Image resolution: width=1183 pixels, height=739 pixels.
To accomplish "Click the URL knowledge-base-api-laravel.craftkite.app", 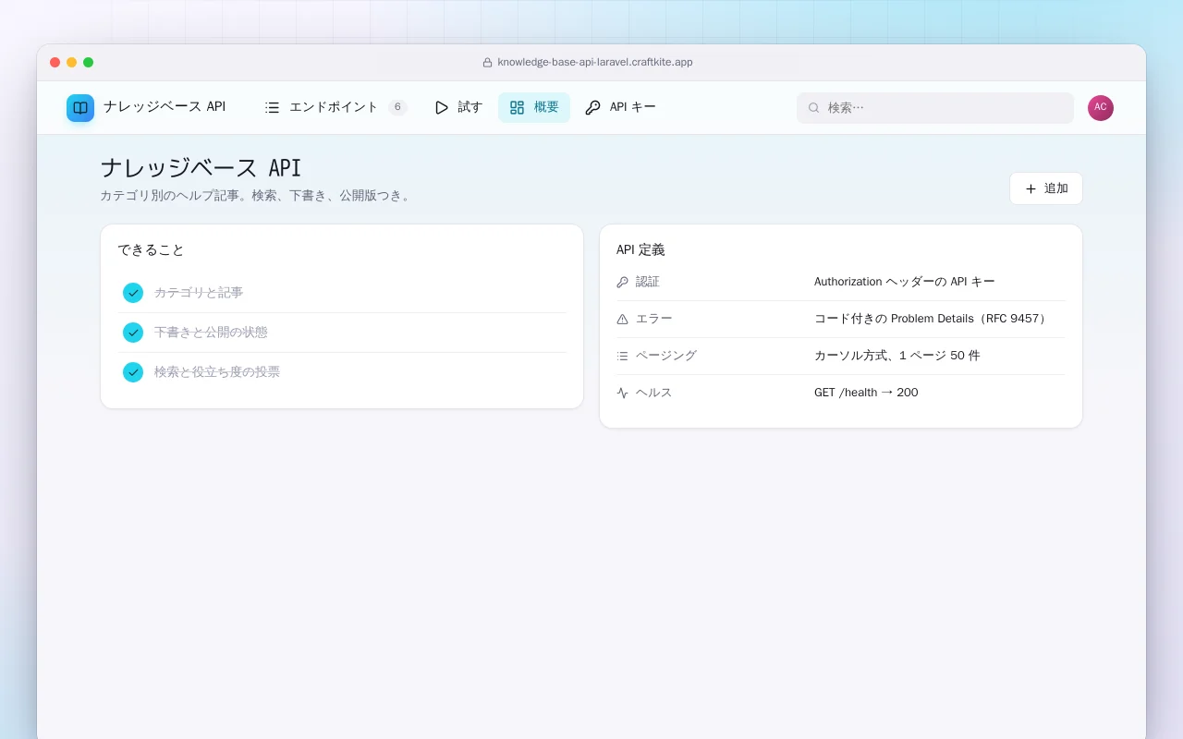I will tap(595, 63).
